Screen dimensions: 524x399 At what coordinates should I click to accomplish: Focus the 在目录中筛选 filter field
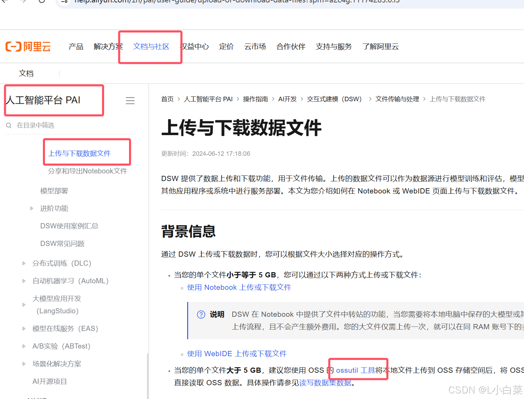tap(71, 125)
